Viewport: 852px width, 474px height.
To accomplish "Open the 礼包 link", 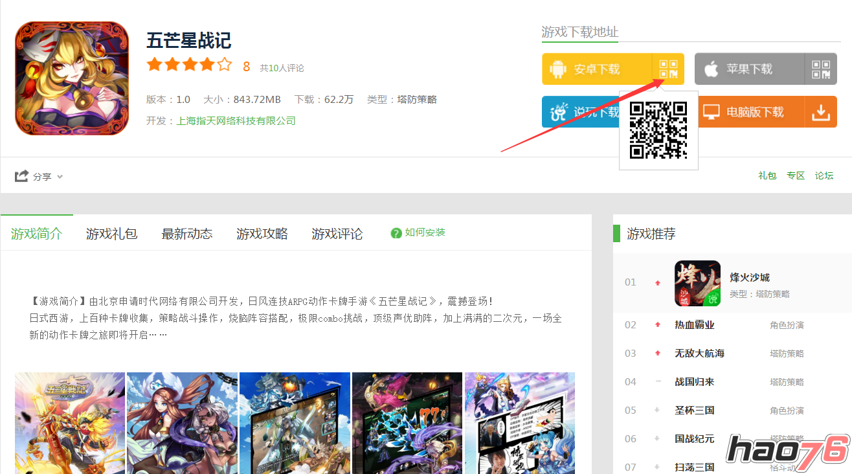I will [767, 175].
